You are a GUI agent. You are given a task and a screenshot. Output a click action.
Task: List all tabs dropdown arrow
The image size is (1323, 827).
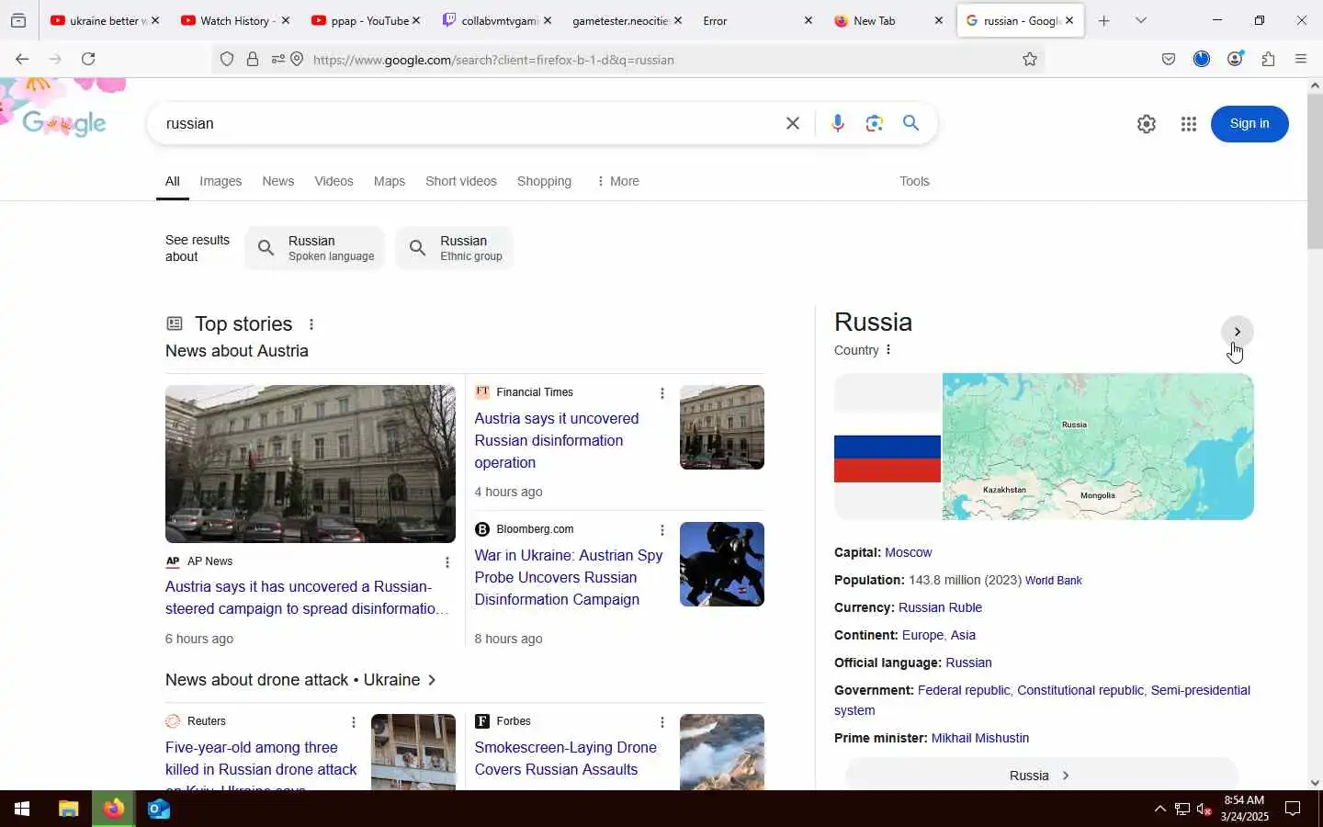[x=1141, y=20]
